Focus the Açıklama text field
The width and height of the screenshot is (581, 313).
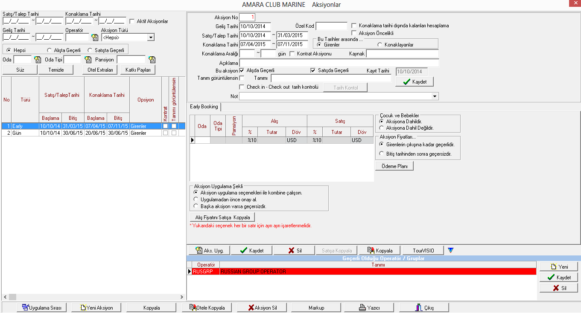pyautogui.click(x=339, y=63)
